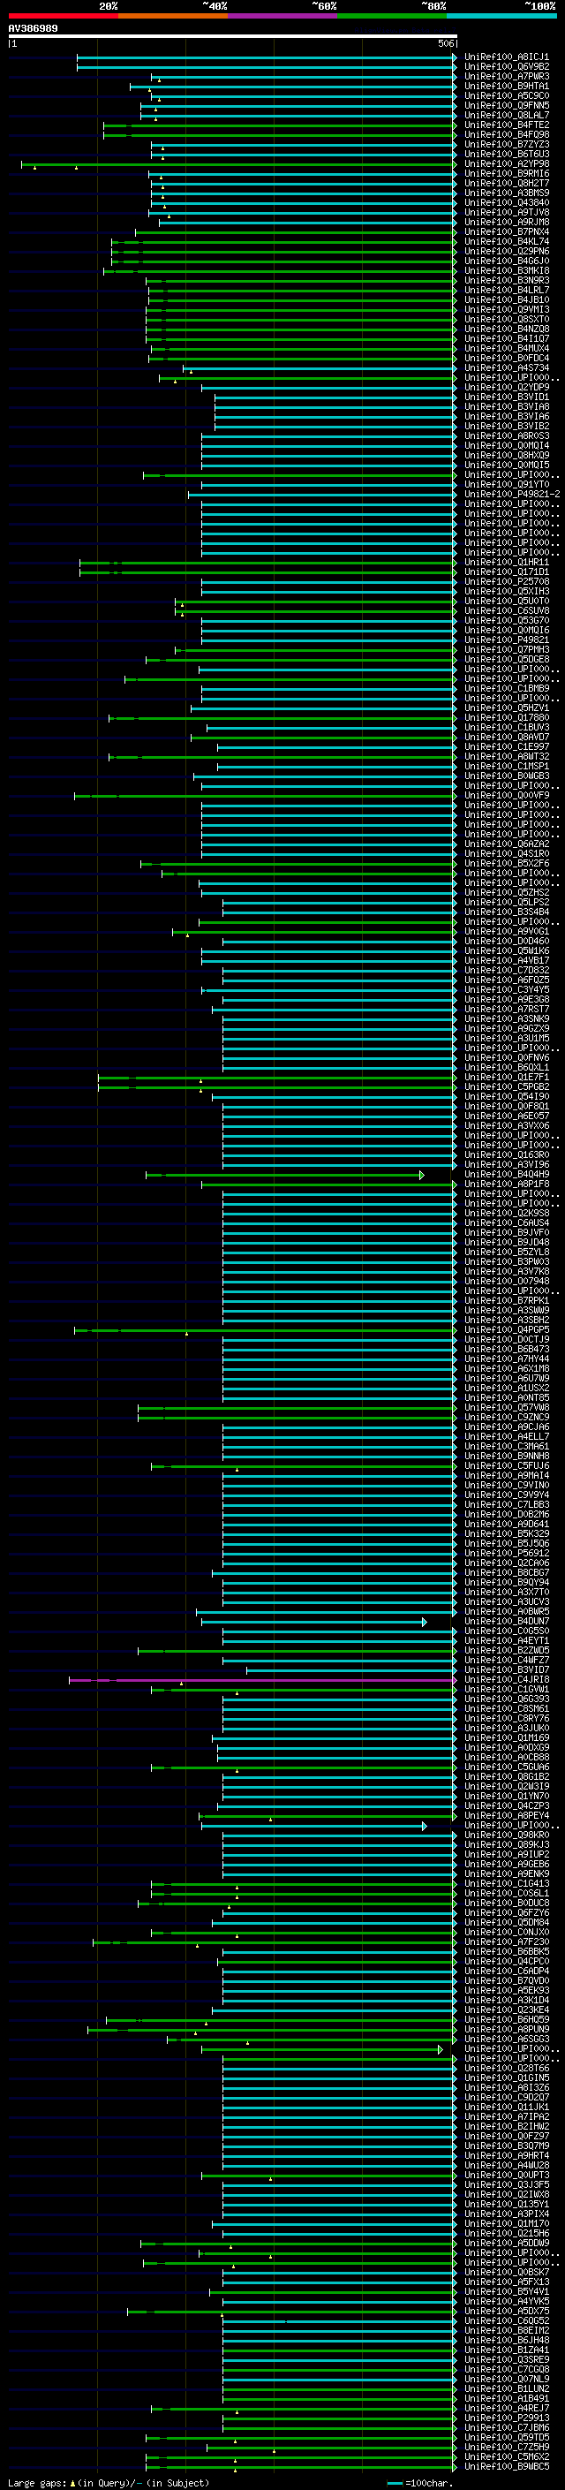
Task: Select hit UniRef100_Q0UPT3
Action: click(507, 2176)
